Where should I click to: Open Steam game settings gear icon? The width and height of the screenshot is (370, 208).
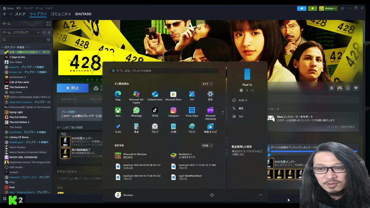pos(332,88)
